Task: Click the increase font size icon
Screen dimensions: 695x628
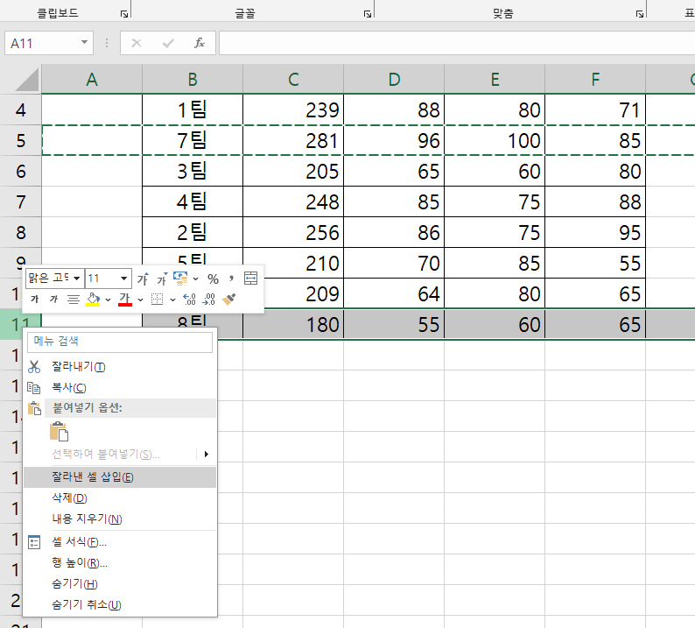Action: click(143, 279)
